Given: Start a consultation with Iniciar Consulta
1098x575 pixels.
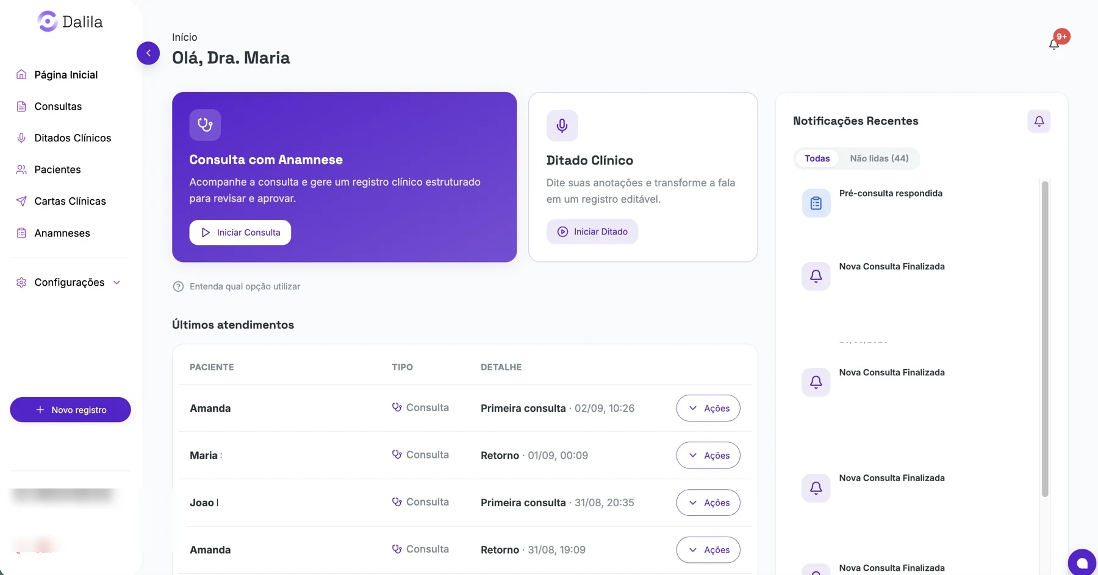Looking at the screenshot, I should [x=240, y=233].
